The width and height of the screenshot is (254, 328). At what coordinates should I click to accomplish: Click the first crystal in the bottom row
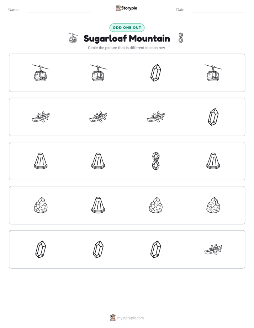(41, 249)
